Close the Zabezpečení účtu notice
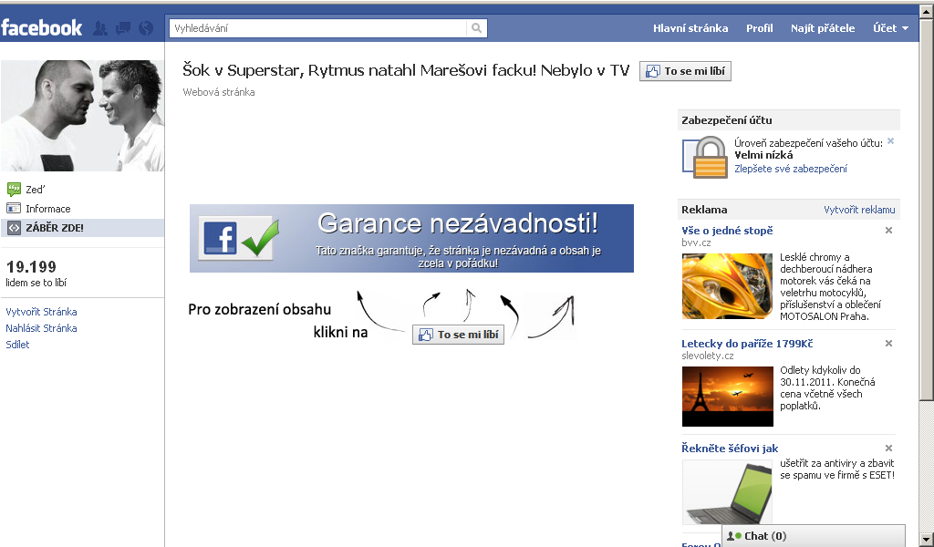This screenshot has width=934, height=547. [x=890, y=141]
